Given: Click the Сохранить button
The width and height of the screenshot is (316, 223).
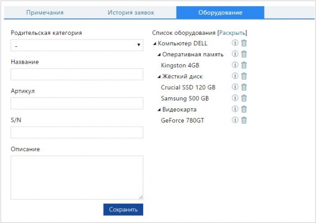Looking at the screenshot, I should 123,209.
